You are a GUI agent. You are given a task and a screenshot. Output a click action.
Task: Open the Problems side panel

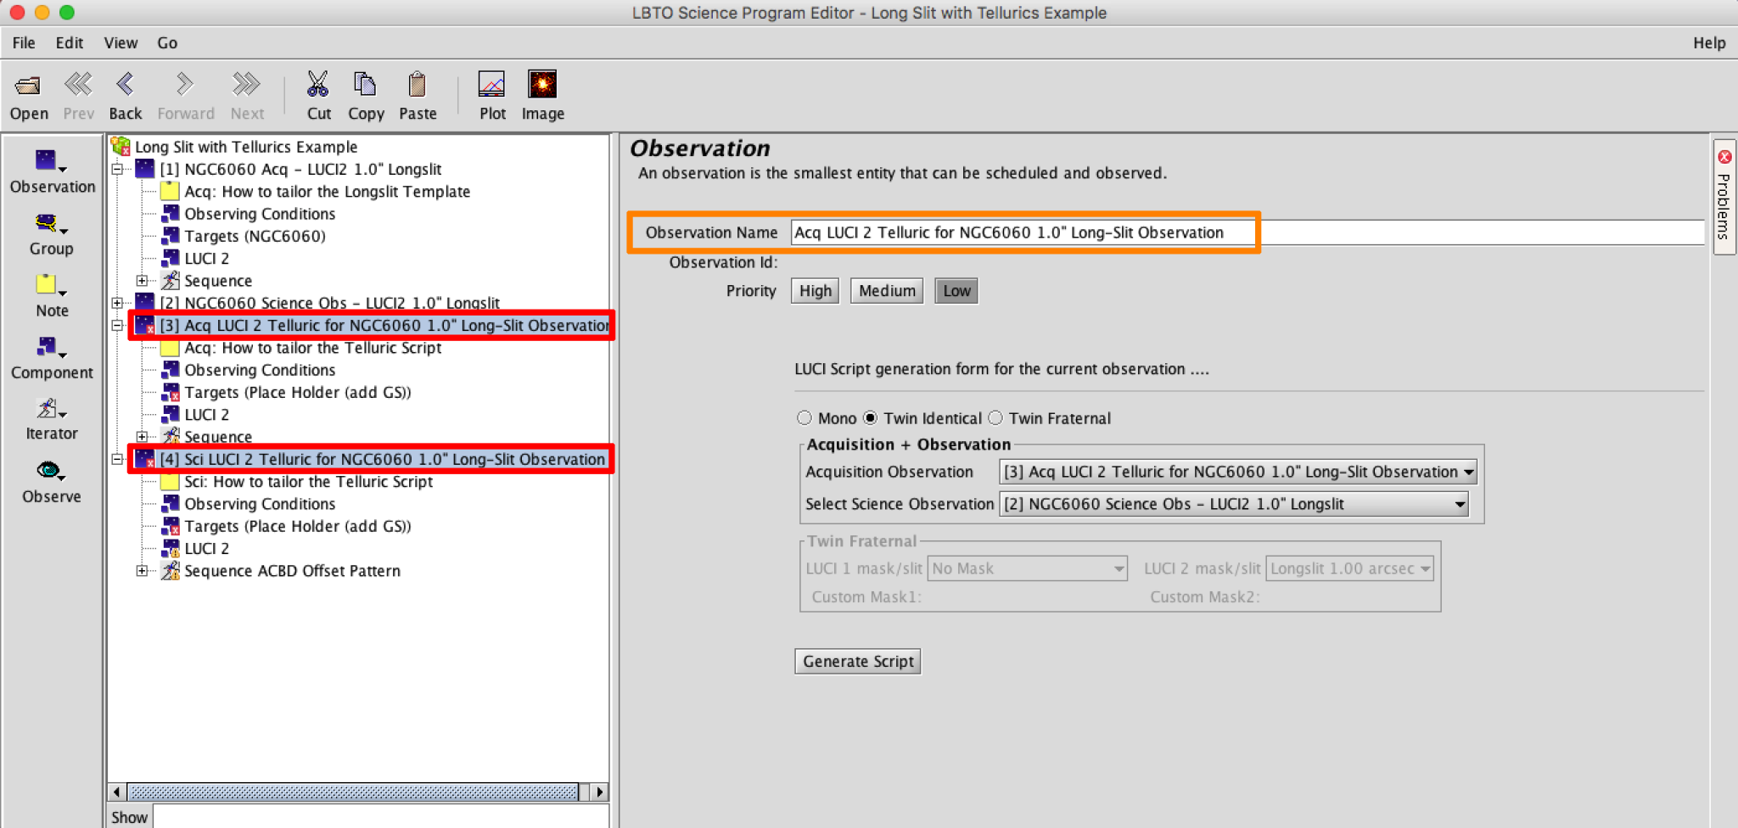(1724, 195)
